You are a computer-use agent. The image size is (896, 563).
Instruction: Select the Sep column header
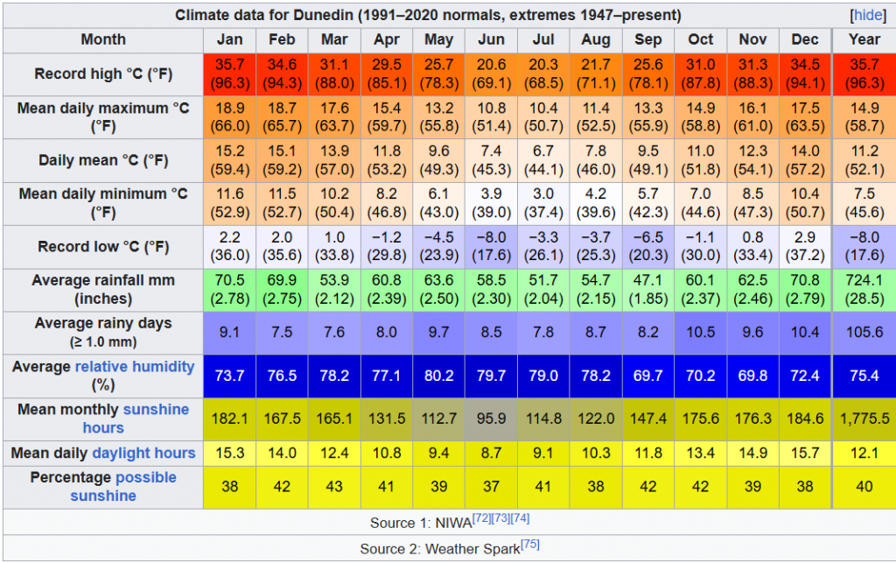point(648,40)
